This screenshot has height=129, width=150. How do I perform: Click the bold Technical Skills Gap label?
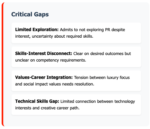click(37, 101)
